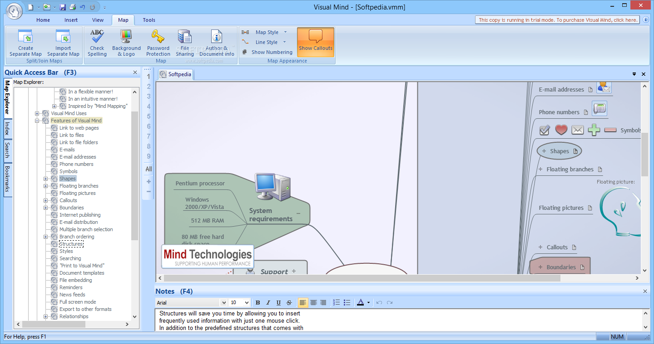
Task: Open the Index side tab
Action: [7, 128]
